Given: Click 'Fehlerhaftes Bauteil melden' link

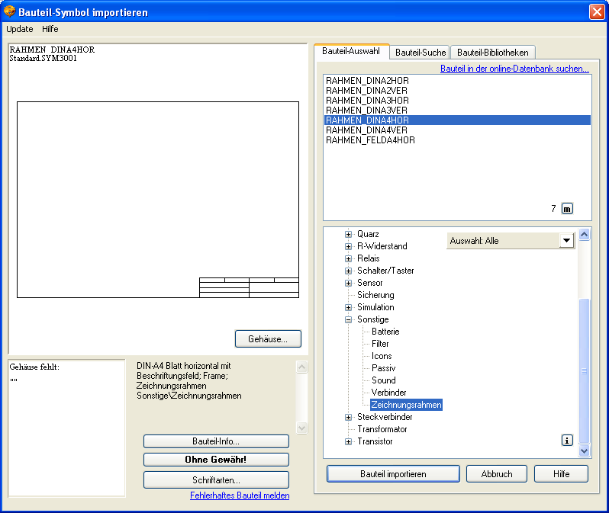Looking at the screenshot, I should click(240, 495).
